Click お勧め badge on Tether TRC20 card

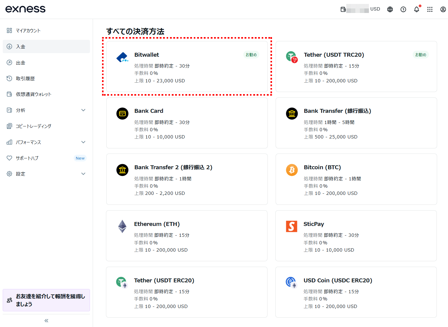click(421, 55)
